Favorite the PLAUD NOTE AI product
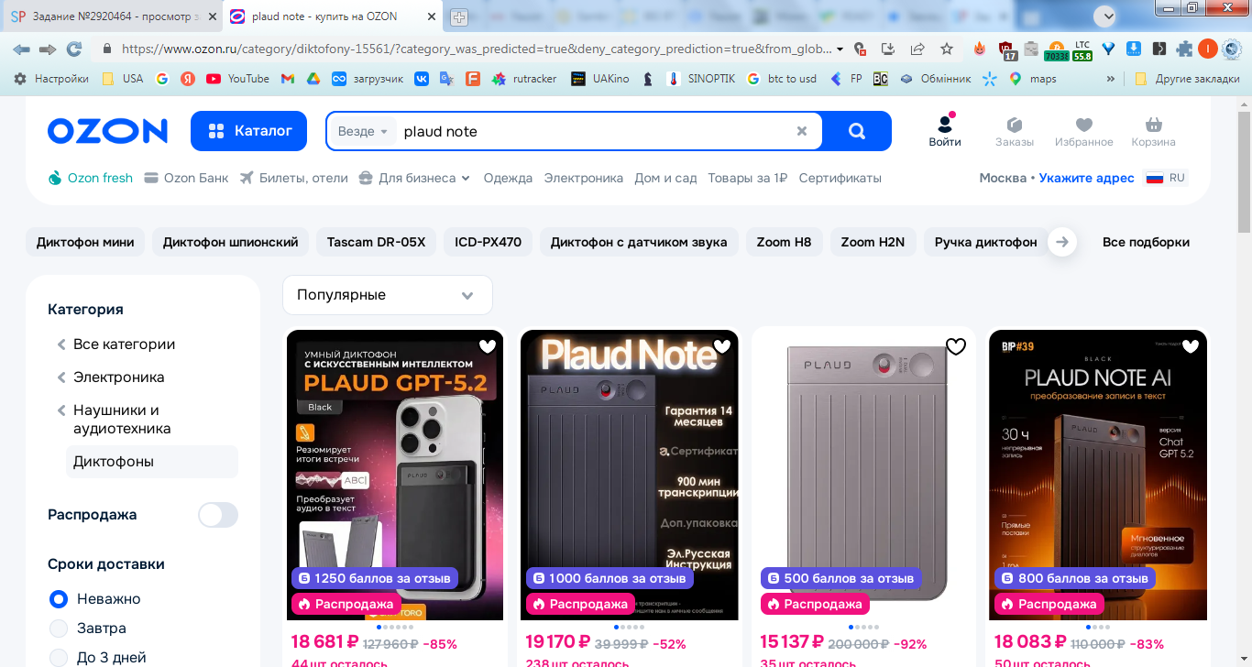The width and height of the screenshot is (1252, 667). [x=1191, y=346]
